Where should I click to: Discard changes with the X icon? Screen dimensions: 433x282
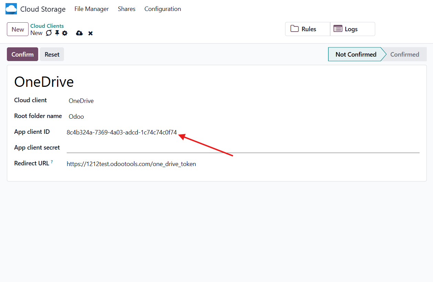(x=90, y=33)
